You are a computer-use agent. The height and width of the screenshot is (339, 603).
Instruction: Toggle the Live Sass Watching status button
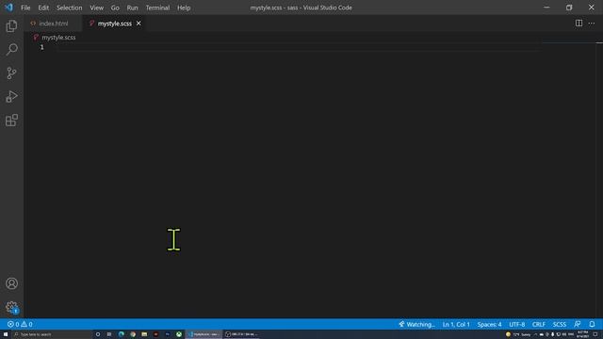coord(416,324)
